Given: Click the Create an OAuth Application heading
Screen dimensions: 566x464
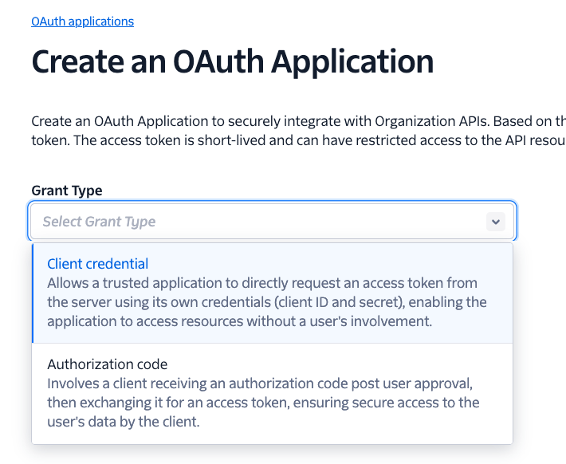Looking at the screenshot, I should (233, 62).
